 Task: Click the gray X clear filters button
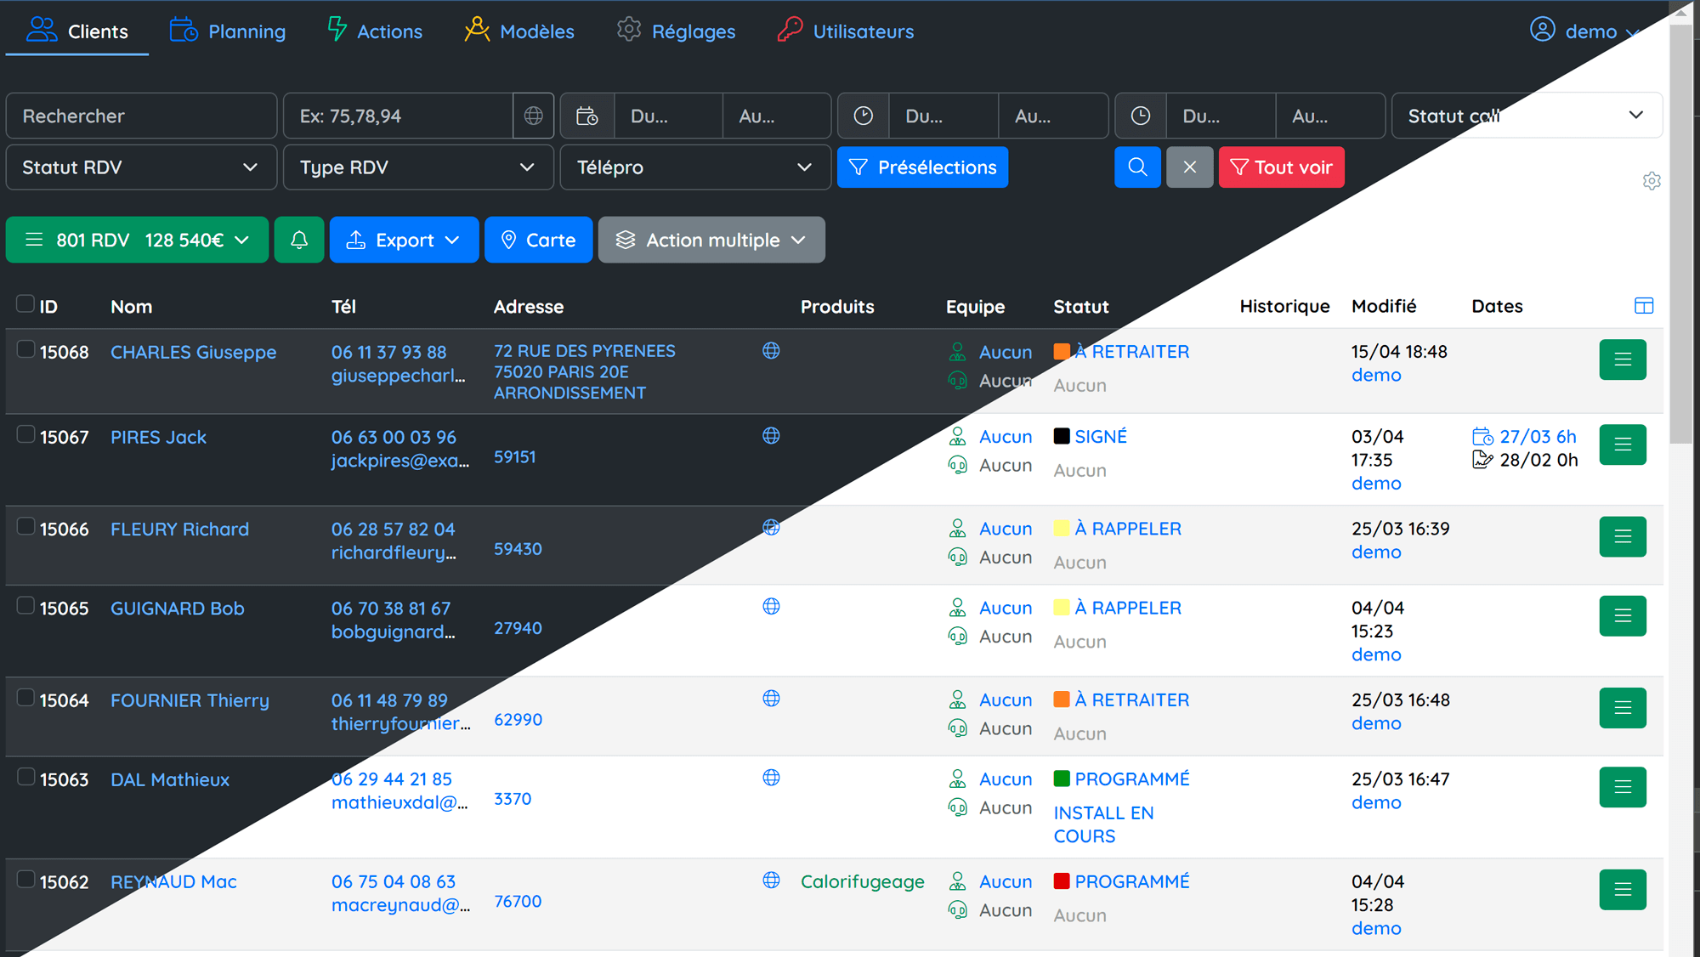[1189, 167]
